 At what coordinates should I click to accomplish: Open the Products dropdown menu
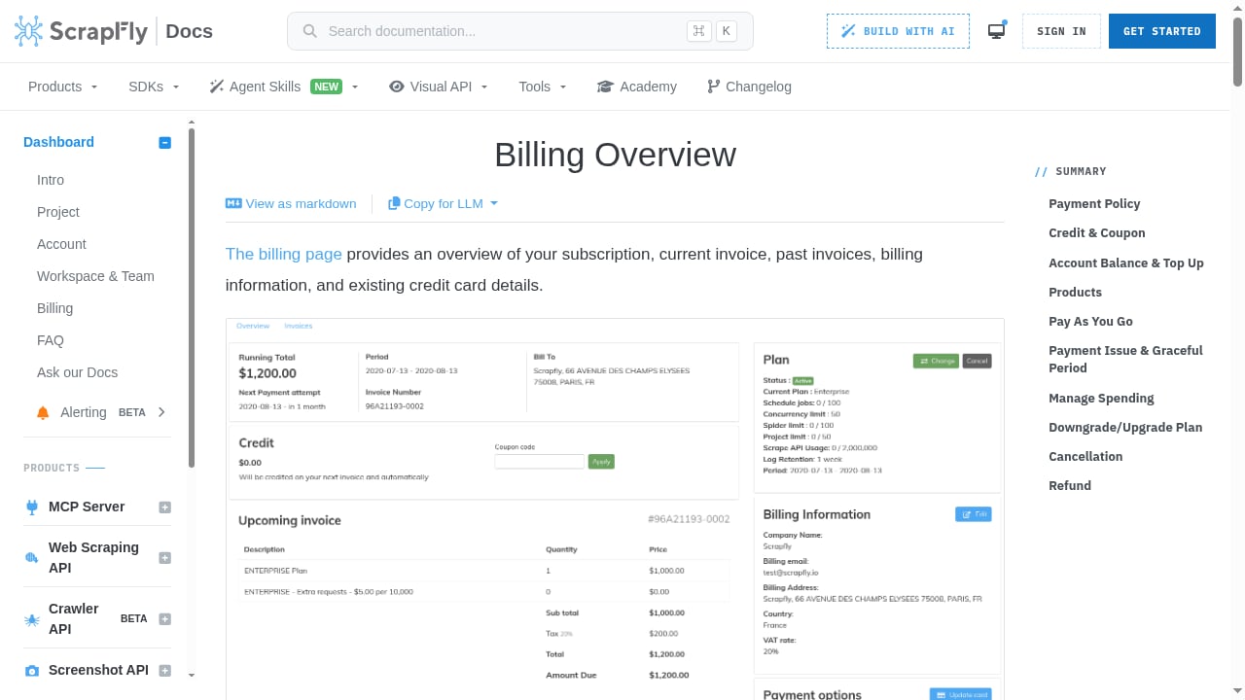tap(63, 87)
